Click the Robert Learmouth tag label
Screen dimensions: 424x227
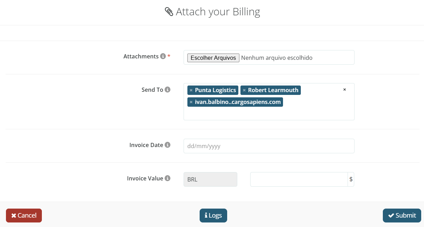tap(273, 90)
